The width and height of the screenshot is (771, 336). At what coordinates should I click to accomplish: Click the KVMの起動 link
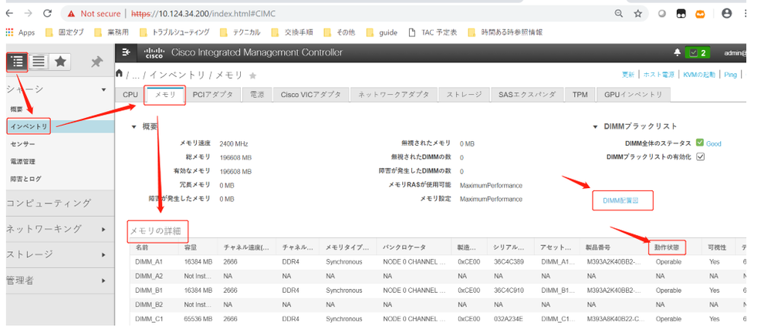coord(699,75)
